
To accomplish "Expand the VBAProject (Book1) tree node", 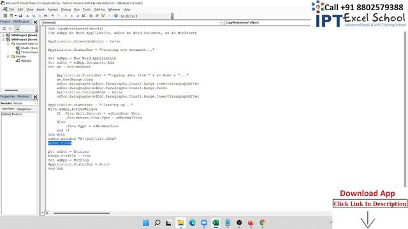I will point(3,35).
